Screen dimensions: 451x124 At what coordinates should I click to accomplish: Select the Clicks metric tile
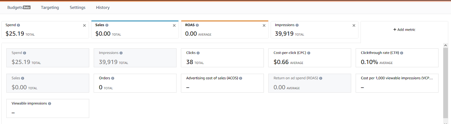pyautogui.click(x=222, y=58)
